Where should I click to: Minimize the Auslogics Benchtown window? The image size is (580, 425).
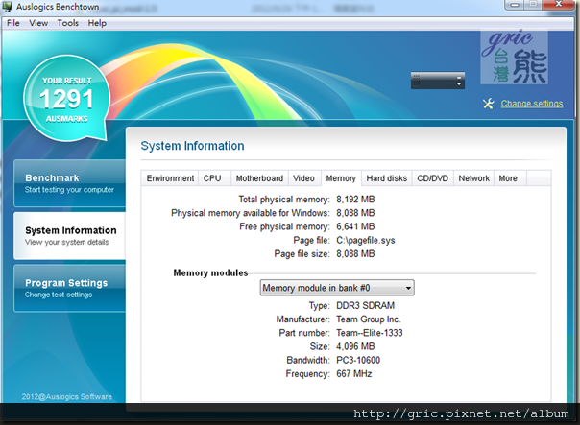(515, 5)
